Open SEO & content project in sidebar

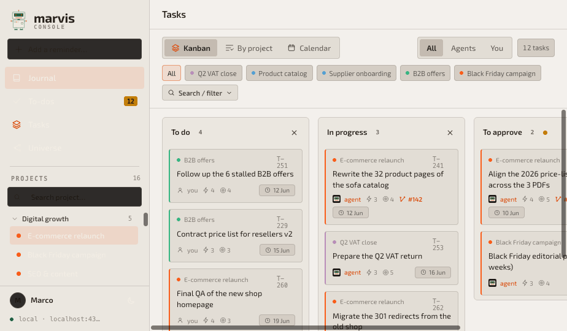pyautogui.click(x=74, y=274)
